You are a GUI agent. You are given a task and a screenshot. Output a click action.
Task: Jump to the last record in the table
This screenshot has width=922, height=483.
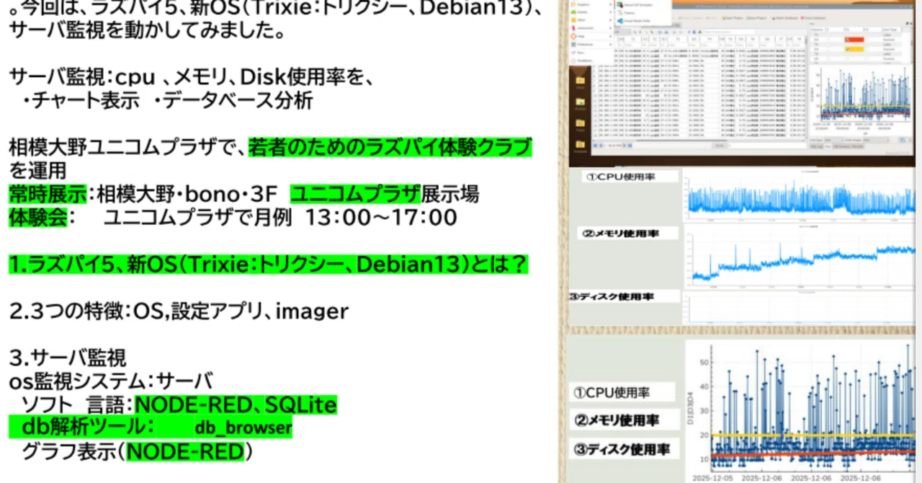point(630,146)
